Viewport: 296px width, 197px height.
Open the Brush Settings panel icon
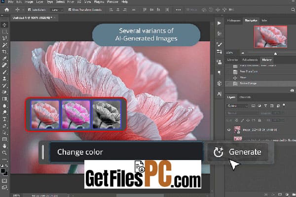(x=219, y=44)
